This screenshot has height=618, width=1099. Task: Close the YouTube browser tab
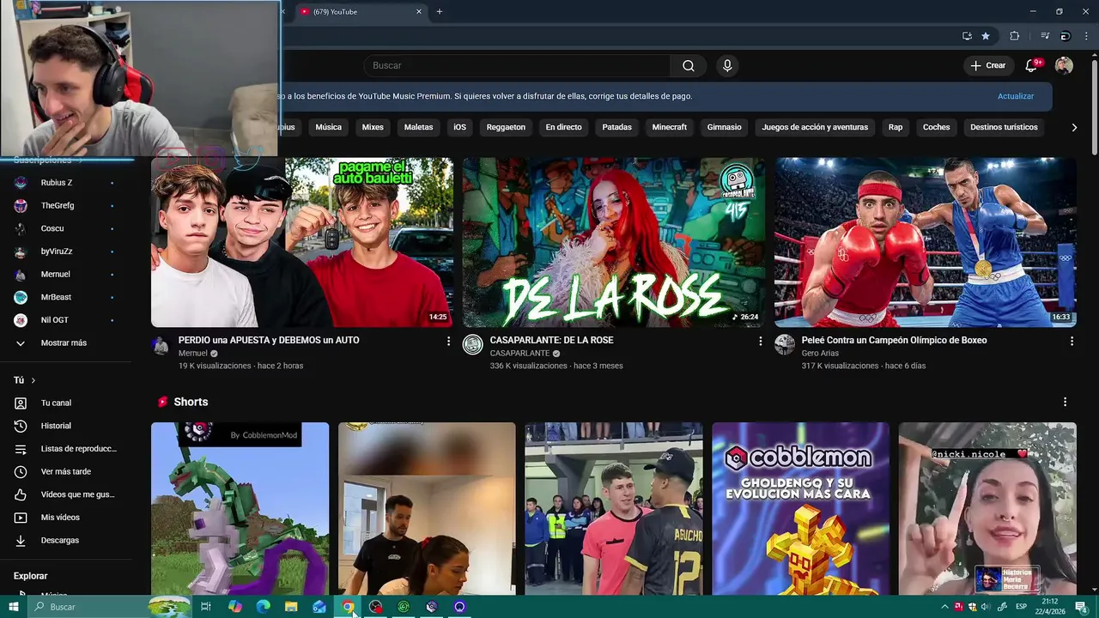tap(419, 12)
